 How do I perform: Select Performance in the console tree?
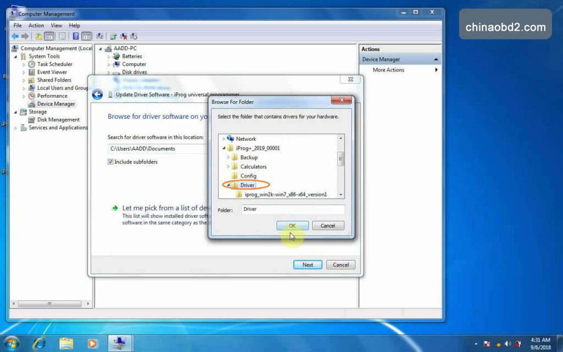pyautogui.click(x=52, y=96)
